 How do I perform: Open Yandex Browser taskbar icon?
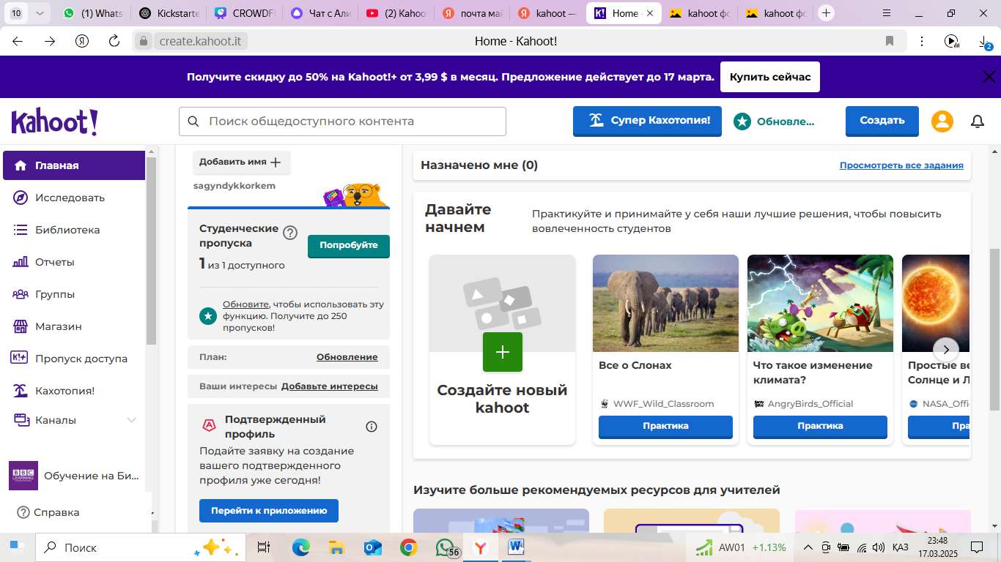480,547
